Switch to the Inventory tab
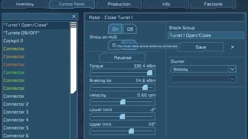248x139 pixels. pos(25,4)
